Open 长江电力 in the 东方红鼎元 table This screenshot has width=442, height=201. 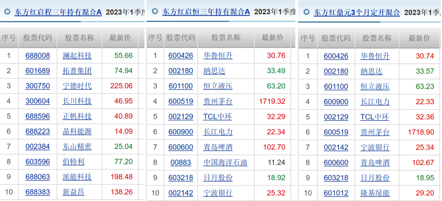click(x=375, y=102)
